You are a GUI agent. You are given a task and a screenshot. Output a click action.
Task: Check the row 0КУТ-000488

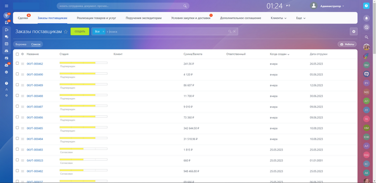point(17,95)
